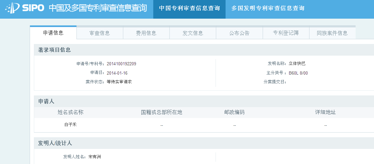This screenshot has height=164, width=374.
Task: Click the 案件状态 label
Action: point(95,82)
